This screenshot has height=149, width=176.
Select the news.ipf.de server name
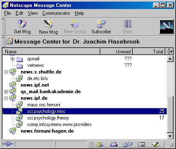(34, 98)
